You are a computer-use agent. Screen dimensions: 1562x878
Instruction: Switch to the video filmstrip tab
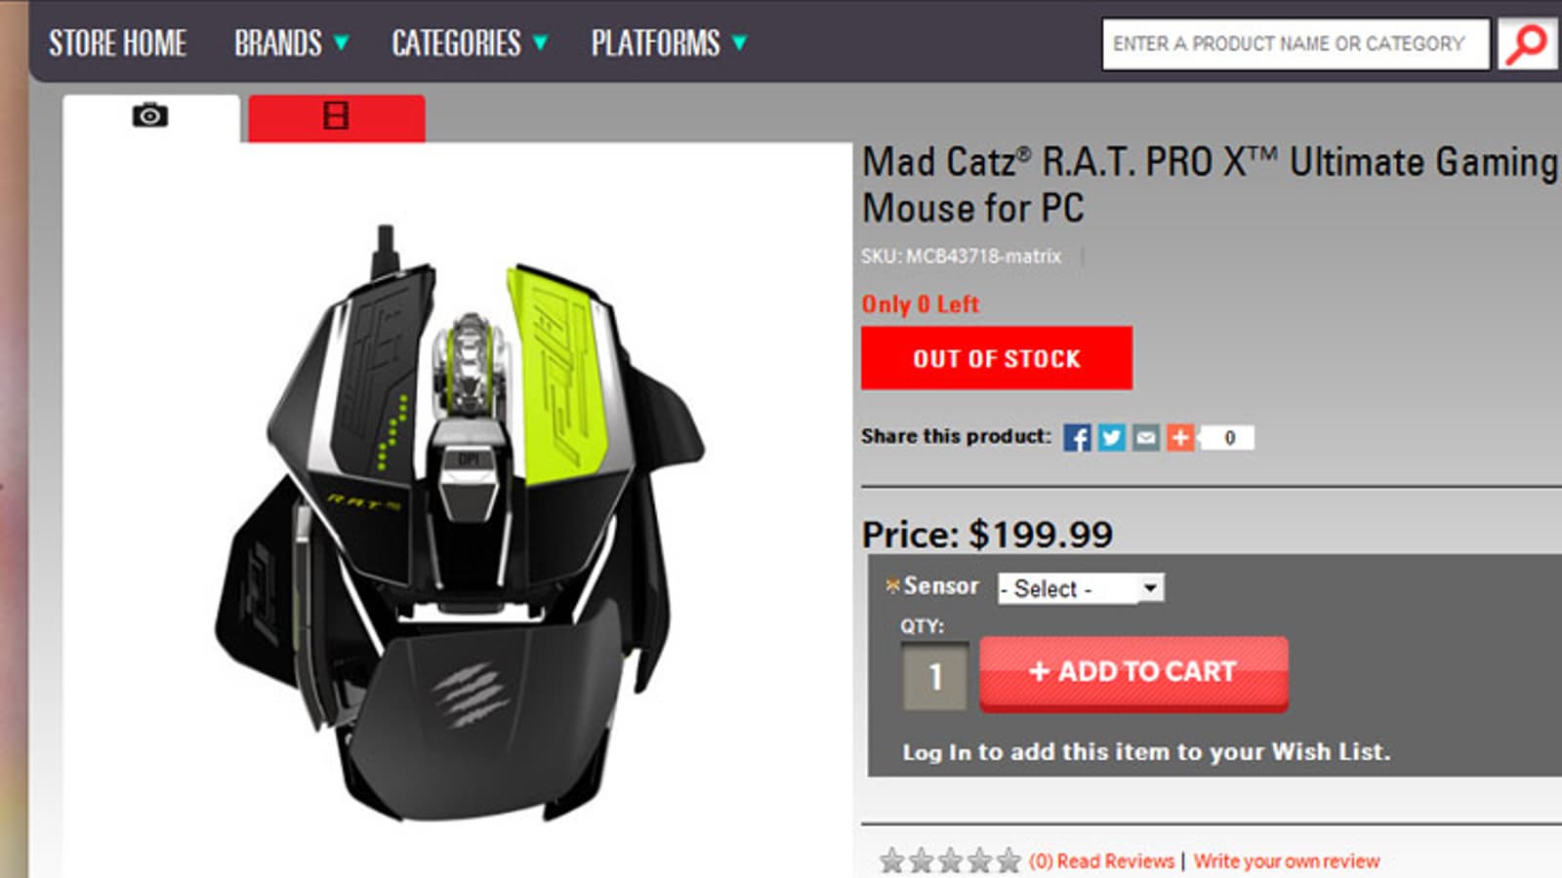[336, 118]
